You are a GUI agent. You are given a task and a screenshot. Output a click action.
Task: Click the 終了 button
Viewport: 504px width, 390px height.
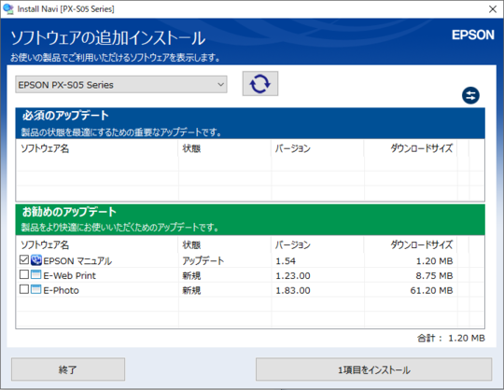[68, 369]
